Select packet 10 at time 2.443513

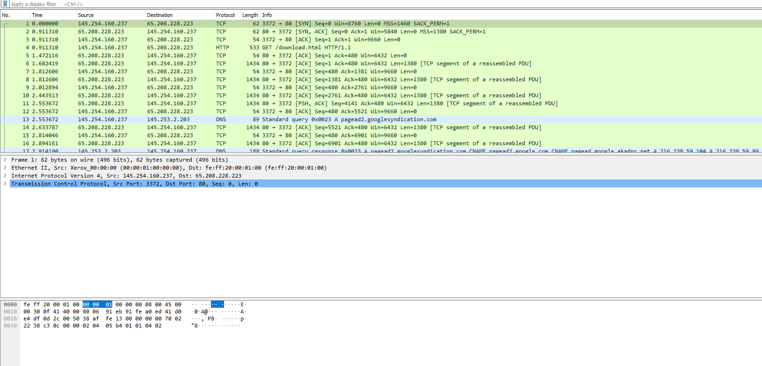coord(381,95)
